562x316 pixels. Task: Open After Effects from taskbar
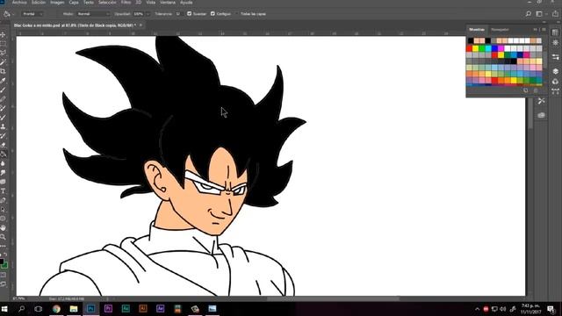160,309
